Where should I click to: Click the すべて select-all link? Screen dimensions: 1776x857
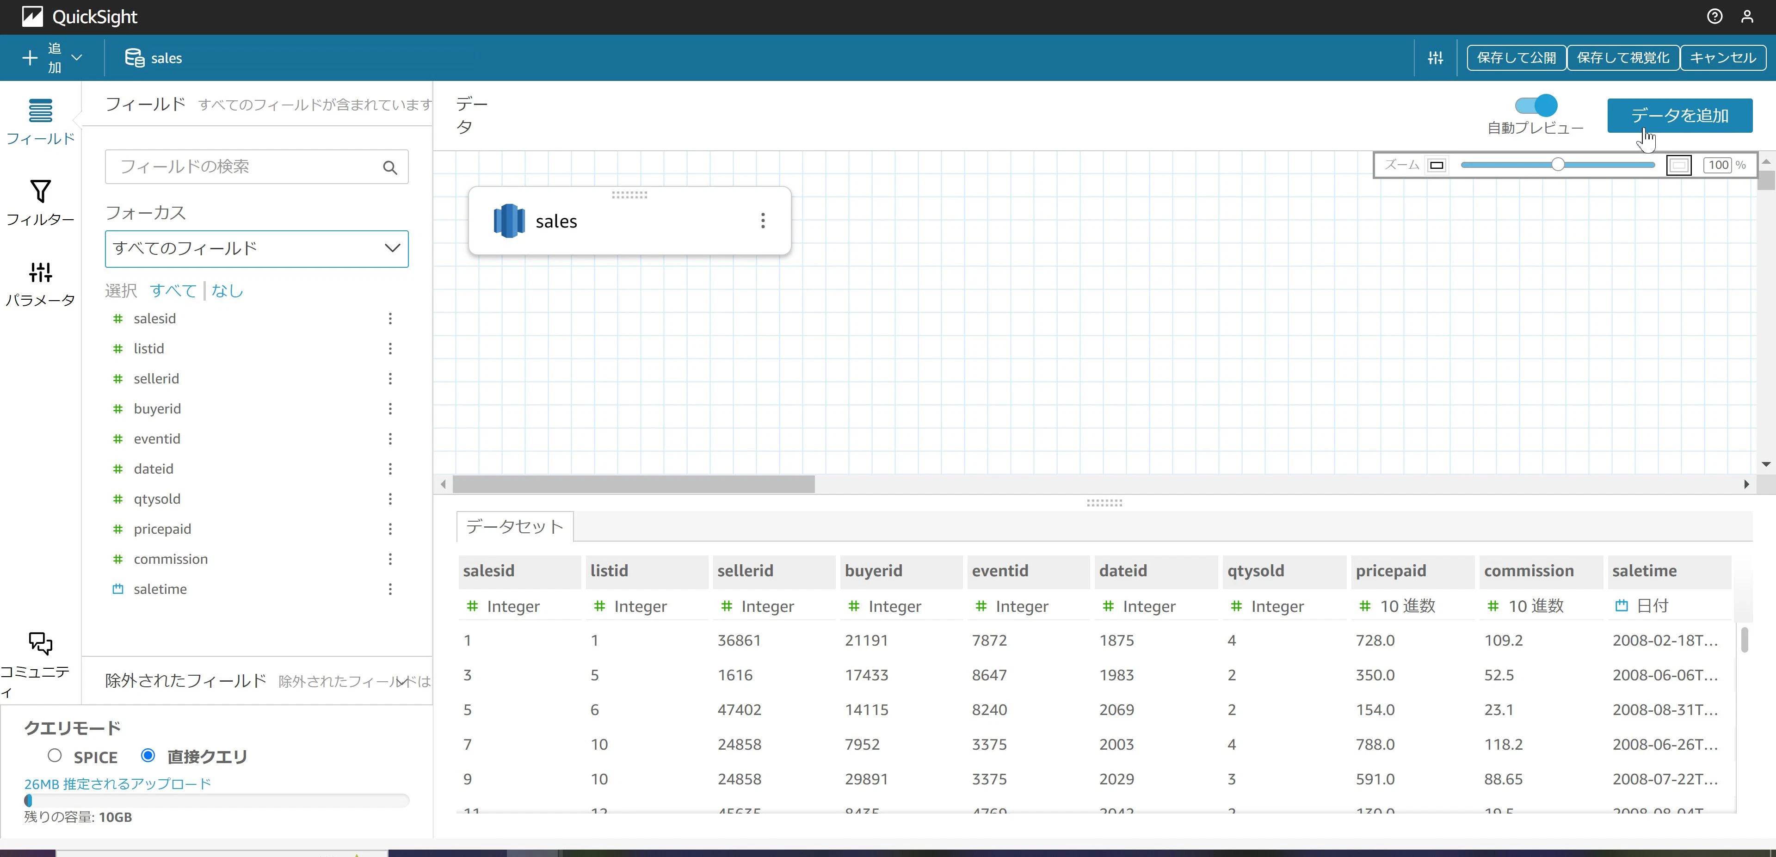pyautogui.click(x=173, y=291)
